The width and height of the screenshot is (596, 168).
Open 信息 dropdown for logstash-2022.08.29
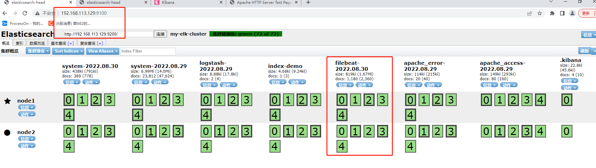coord(209,85)
